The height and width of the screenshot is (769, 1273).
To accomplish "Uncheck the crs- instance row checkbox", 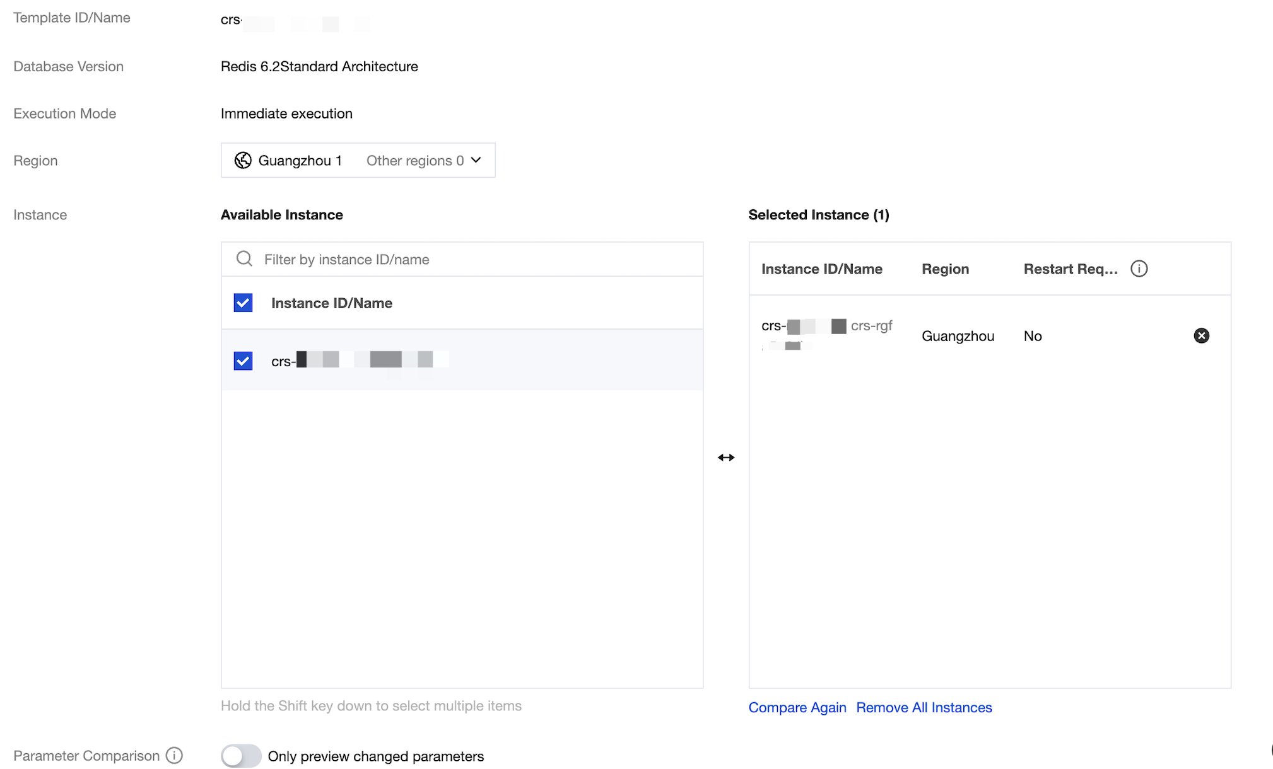I will click(x=243, y=361).
